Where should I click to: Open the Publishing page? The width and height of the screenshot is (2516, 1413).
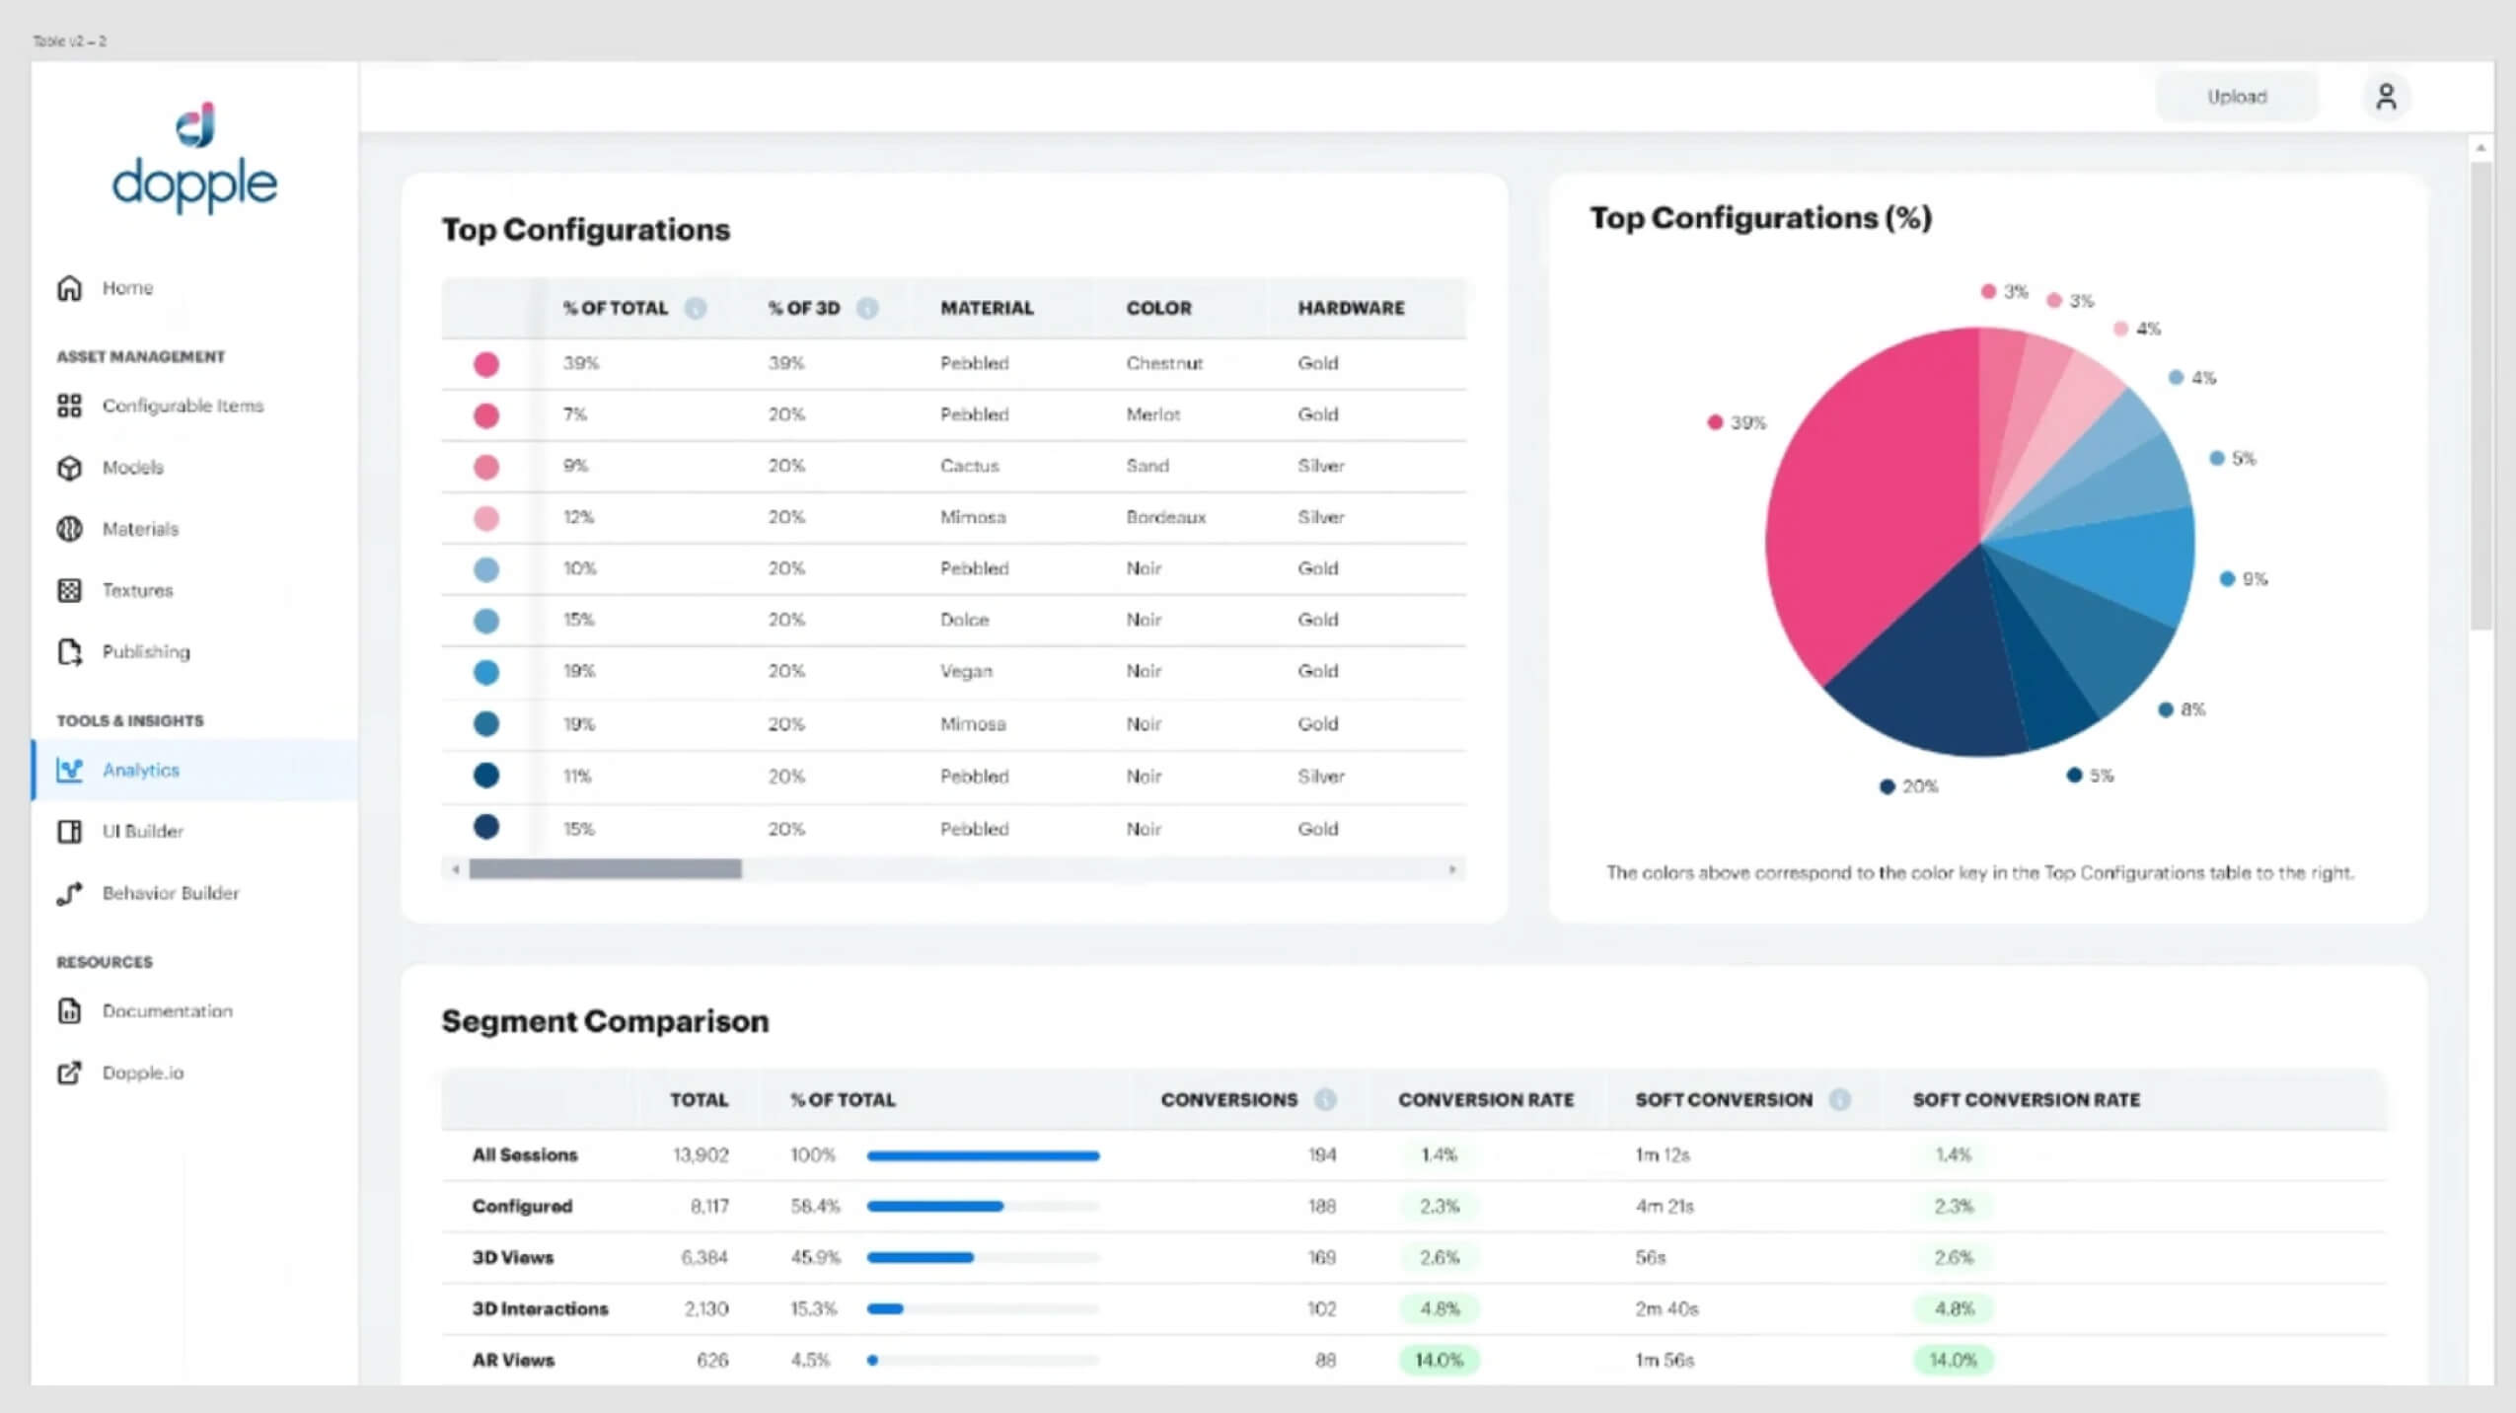coord(146,652)
